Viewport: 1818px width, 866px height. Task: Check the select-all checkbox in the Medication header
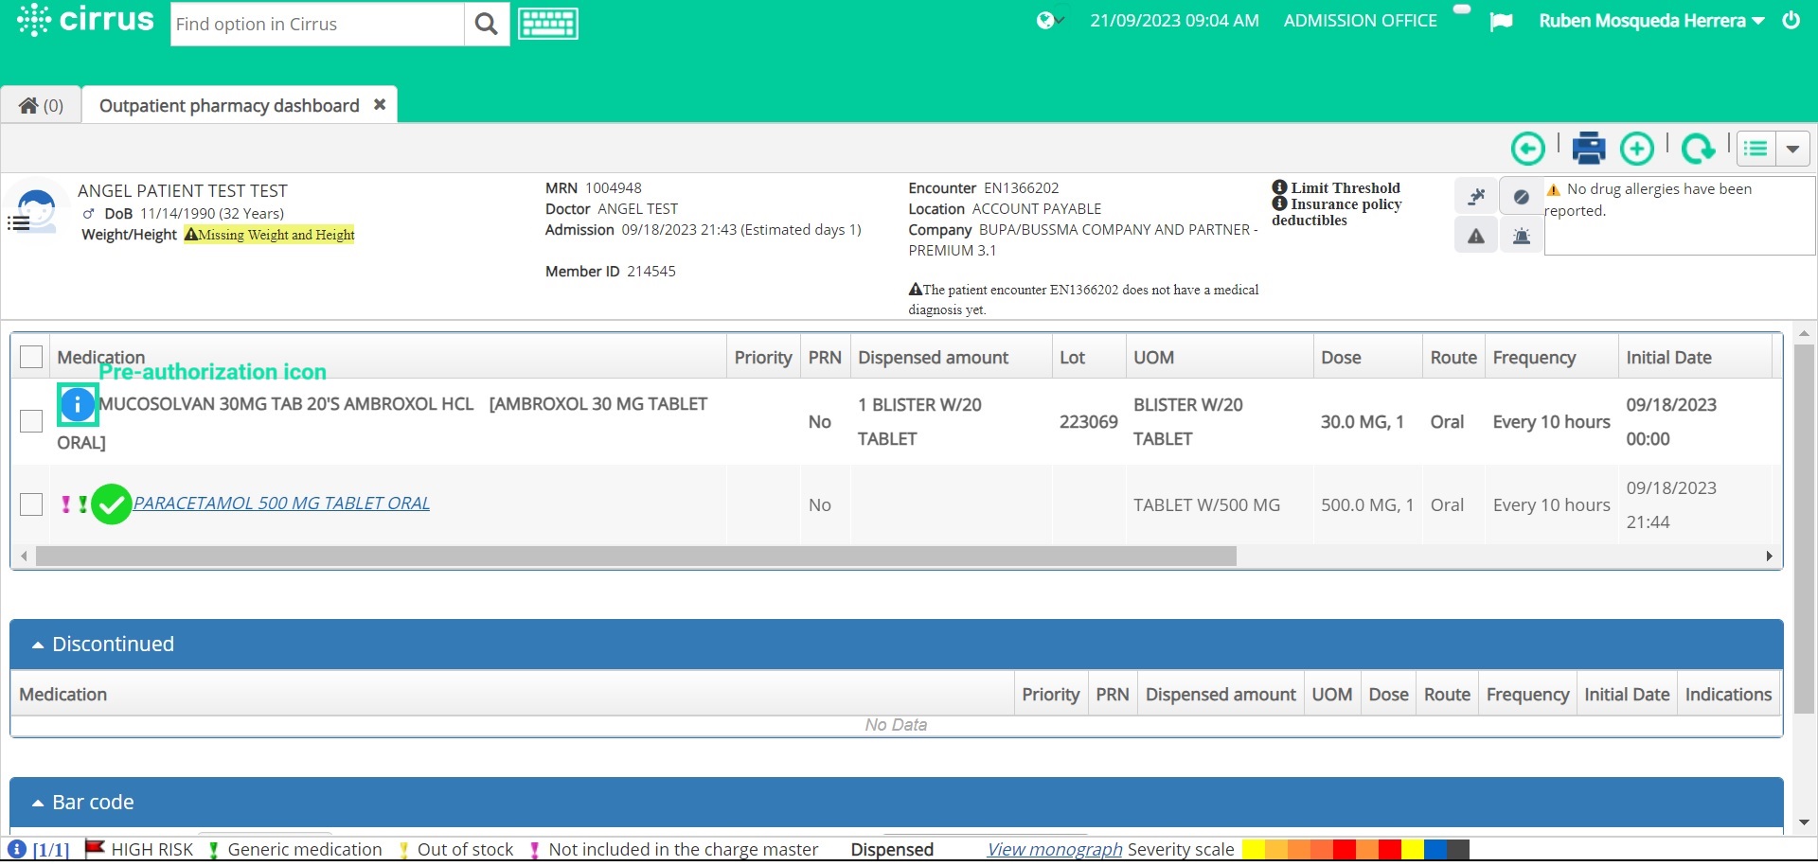pyautogui.click(x=31, y=357)
